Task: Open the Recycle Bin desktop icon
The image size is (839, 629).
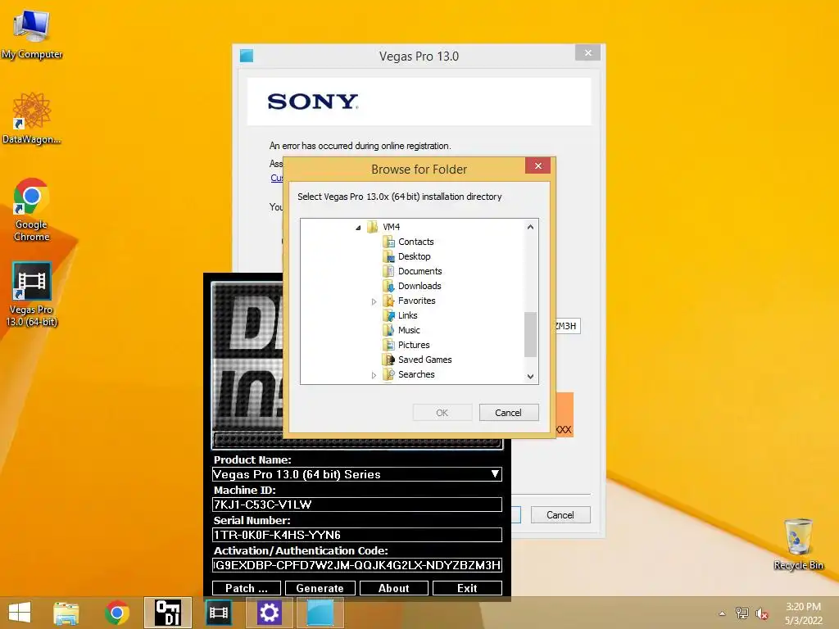Action: pos(798,544)
